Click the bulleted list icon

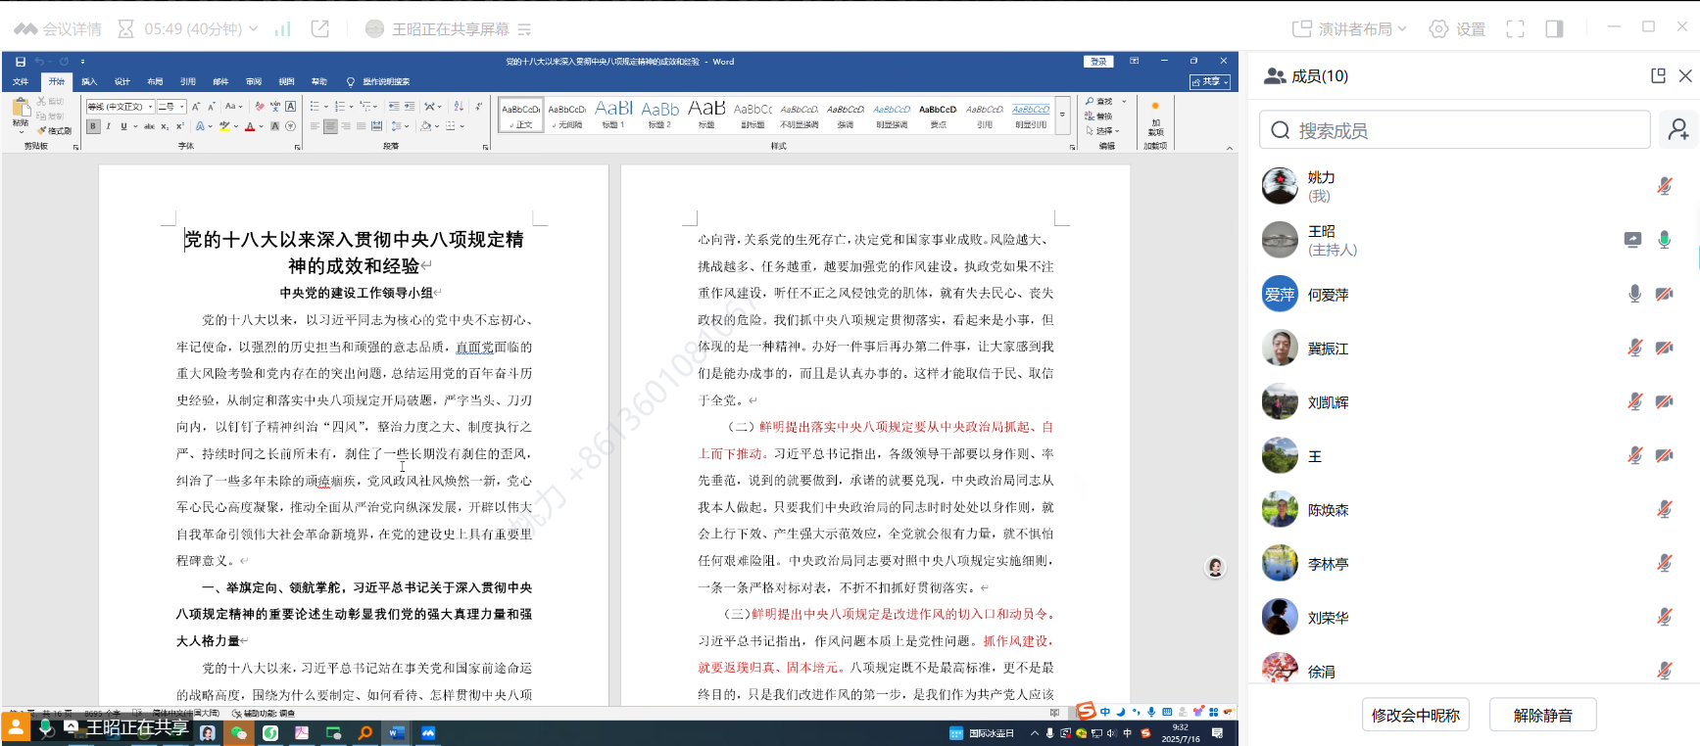[x=315, y=106]
